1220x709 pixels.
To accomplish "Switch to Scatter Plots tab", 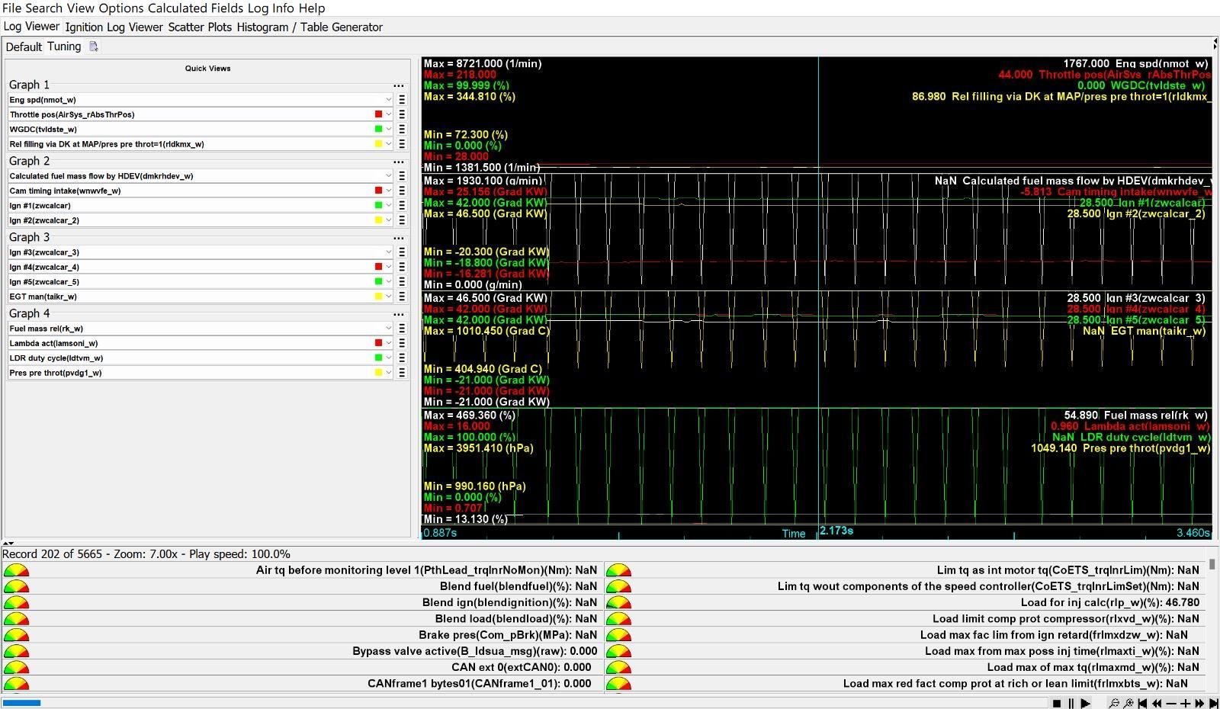I will pos(200,27).
